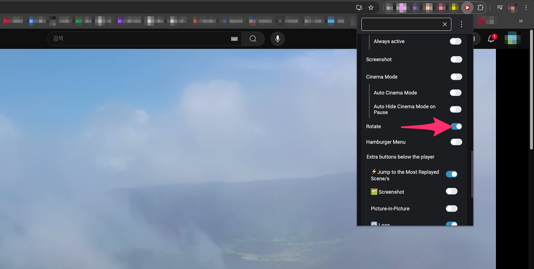The width and height of the screenshot is (534, 269).
Task: Toggle Auto Hide Cinema Mode on Pause
Action: point(456,109)
